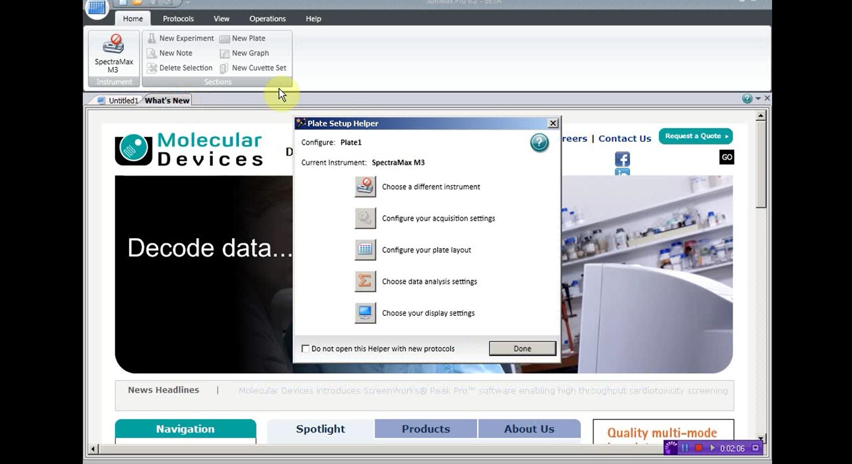This screenshot has width=852, height=464.
Task: Open the Products tab on the web page
Action: [x=426, y=429]
